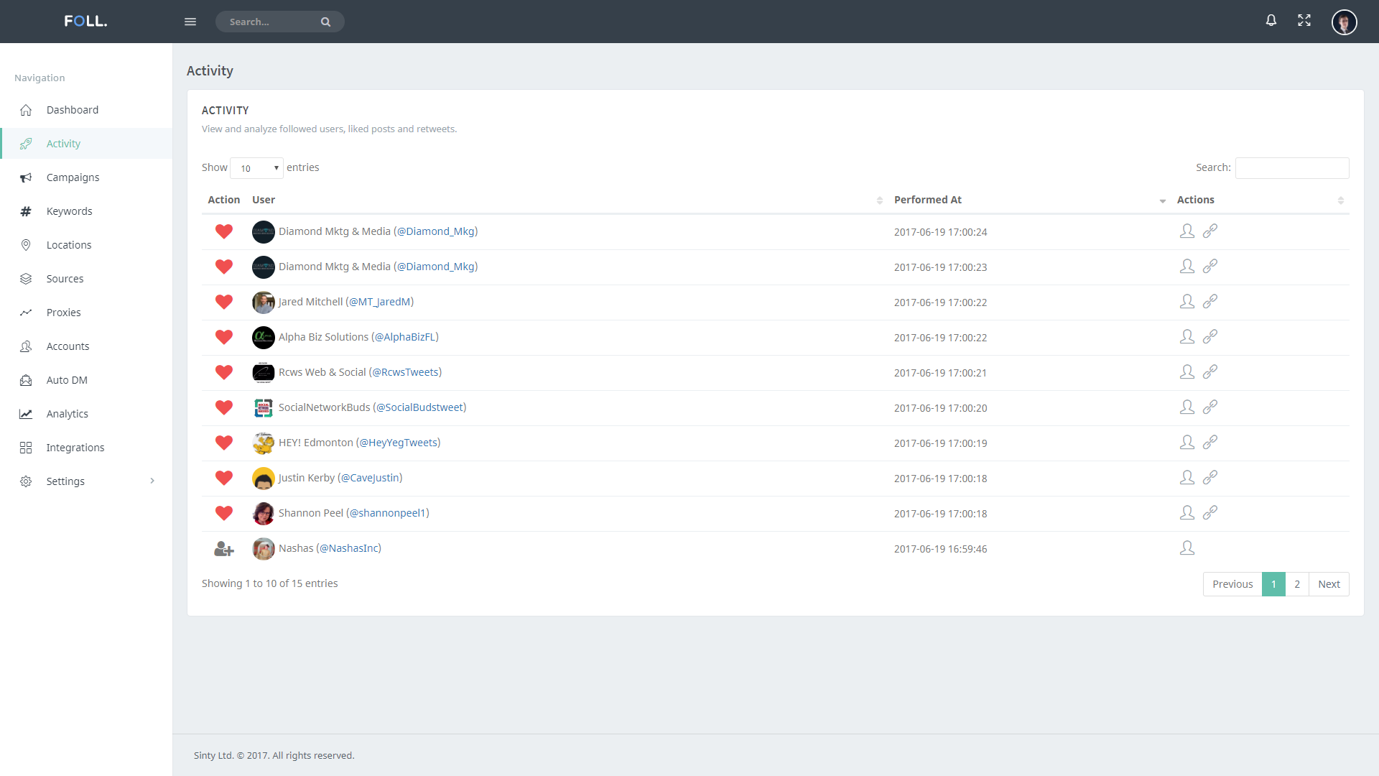The width and height of the screenshot is (1379, 776).
Task: Open the Accounts section
Action: (86, 346)
